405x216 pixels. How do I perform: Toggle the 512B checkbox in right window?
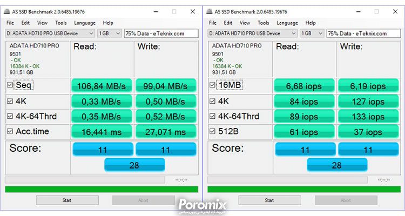[213, 131]
